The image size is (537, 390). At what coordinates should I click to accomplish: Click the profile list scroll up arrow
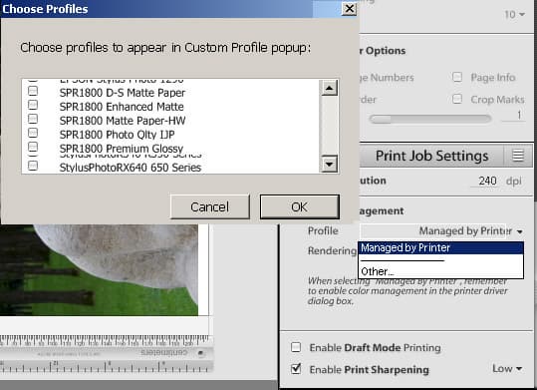(329, 88)
